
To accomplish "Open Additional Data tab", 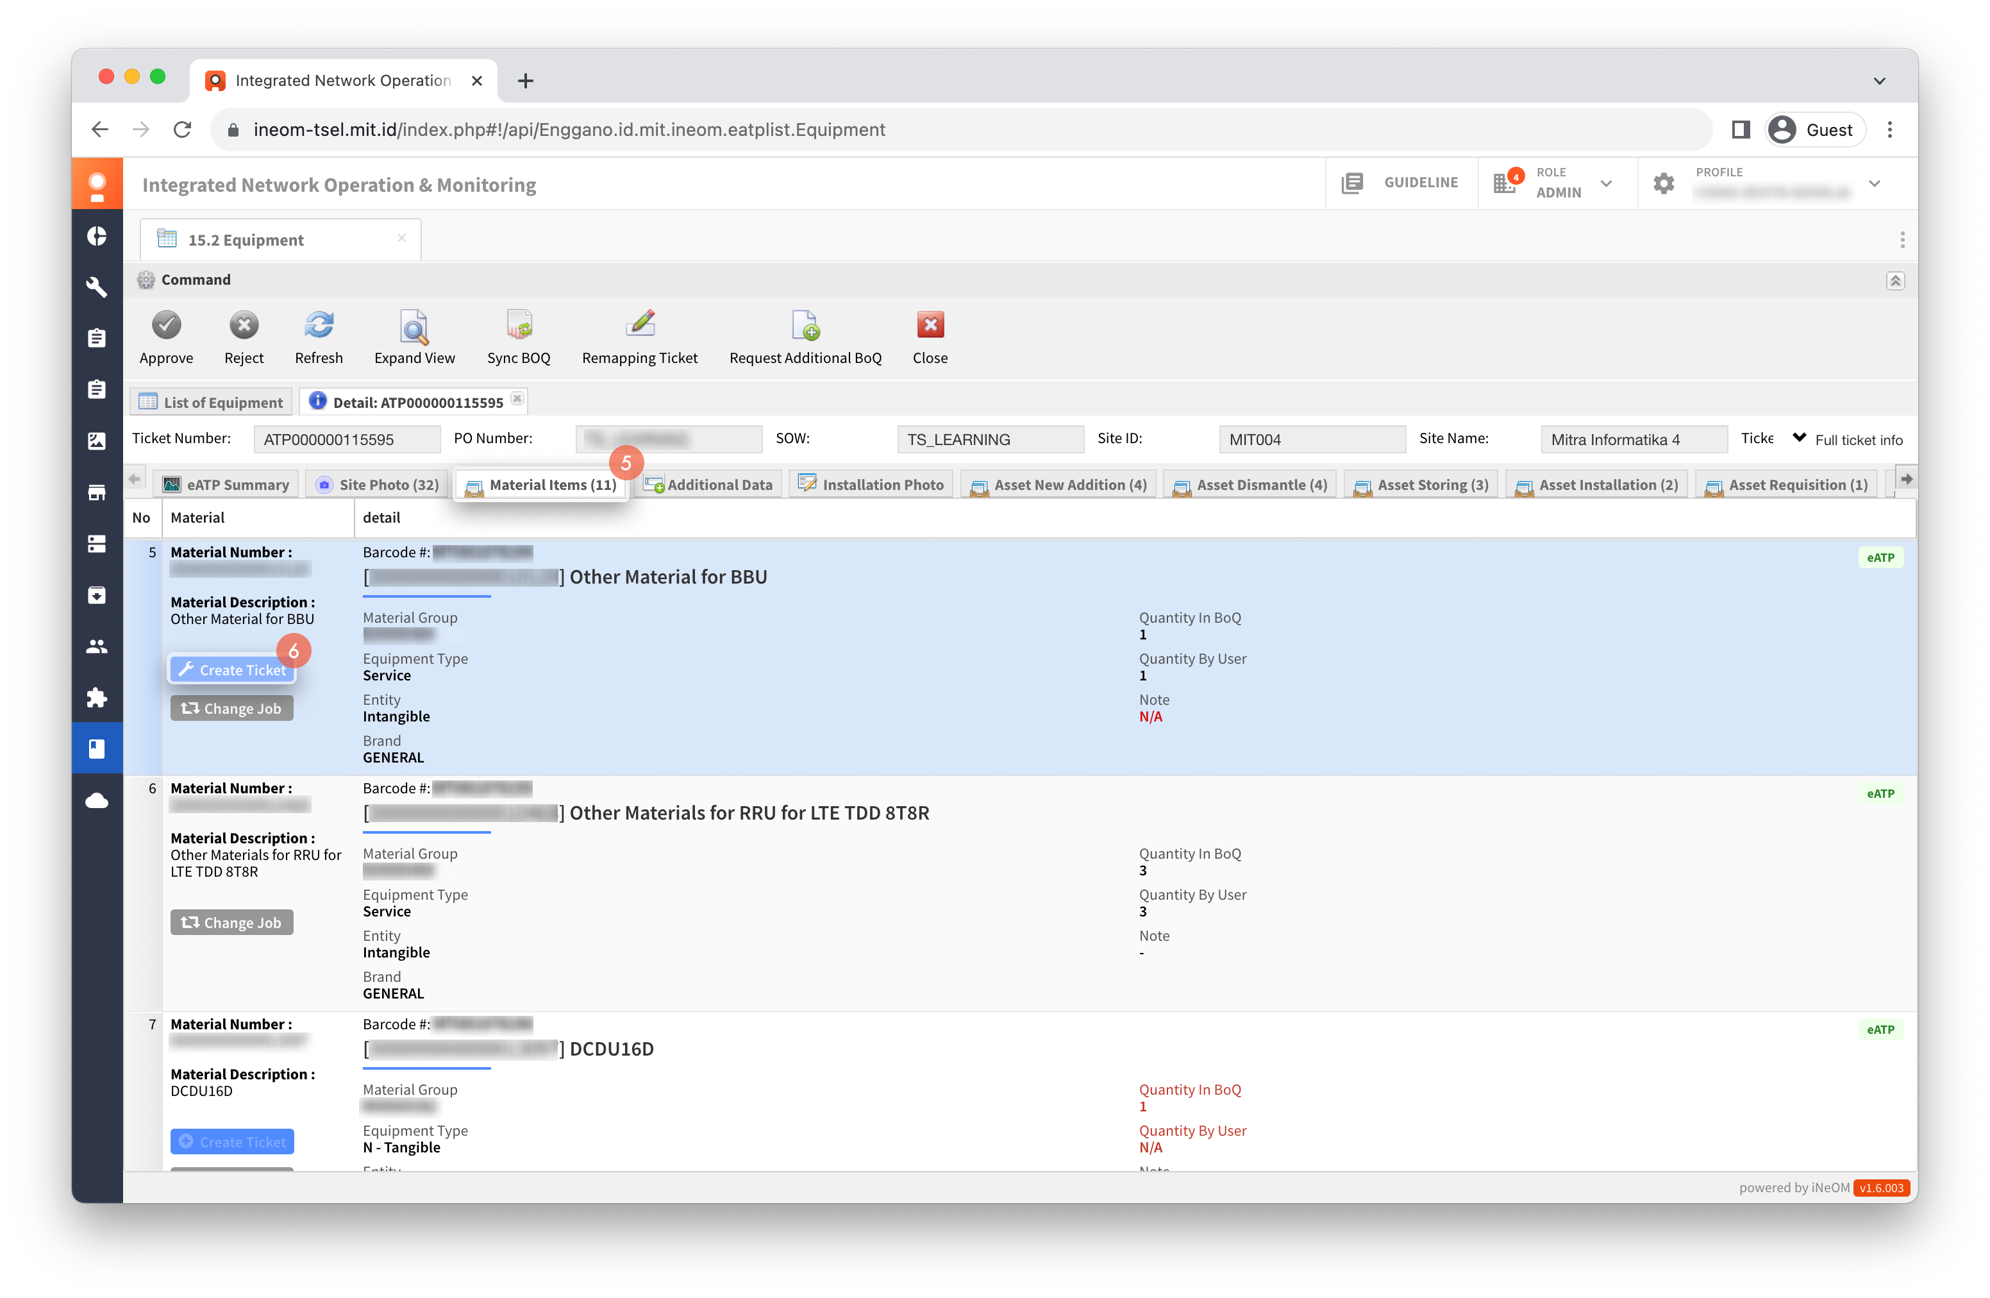I will [x=709, y=484].
